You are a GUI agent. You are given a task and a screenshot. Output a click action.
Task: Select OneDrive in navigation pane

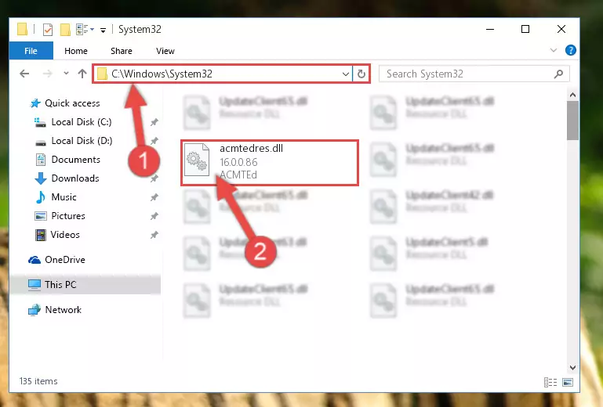(x=65, y=260)
